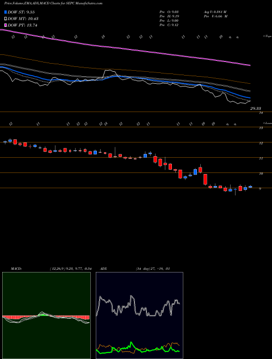This screenshot has width=272, height=359.
Task: Click the MACD indicator chart thumbnail
Action: 46,315
